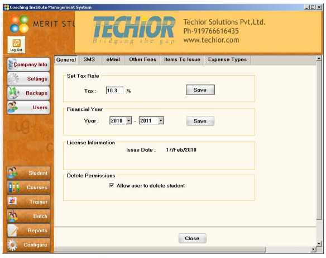Viewport: 326px width, 258px height.
Task: Toggle Allow user to delete student
Action: 112,185
